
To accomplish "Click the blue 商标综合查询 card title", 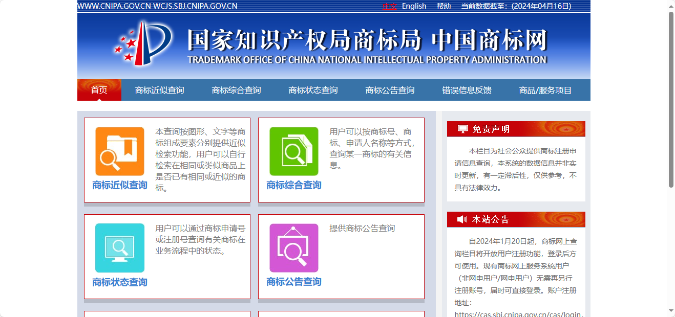I will 294,185.
